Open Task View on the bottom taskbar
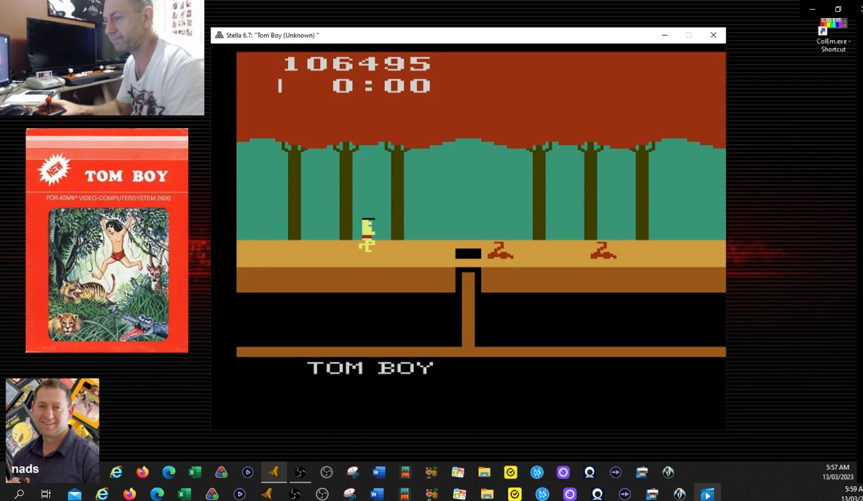Screen dimensions: 863x501 [46, 494]
